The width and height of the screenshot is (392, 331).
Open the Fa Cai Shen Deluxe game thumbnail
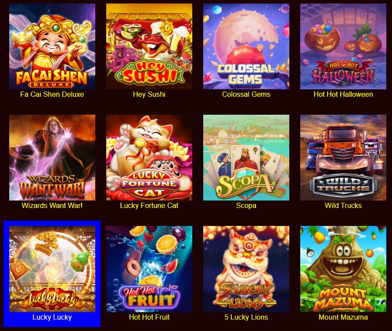point(52,46)
